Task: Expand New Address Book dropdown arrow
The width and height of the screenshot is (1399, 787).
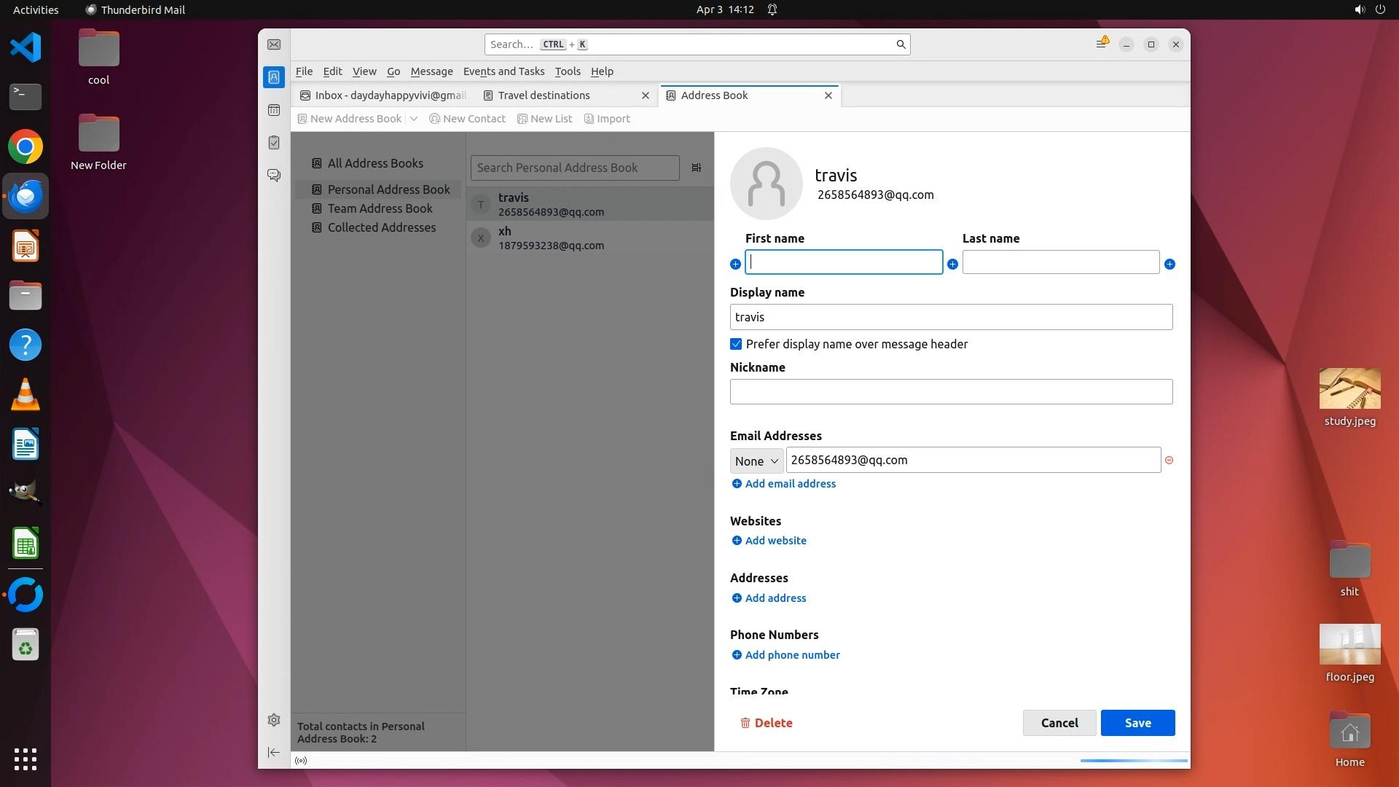Action: (x=413, y=119)
